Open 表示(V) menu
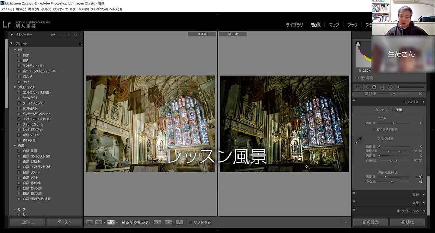This screenshot has height=233, width=435. click(84, 9)
